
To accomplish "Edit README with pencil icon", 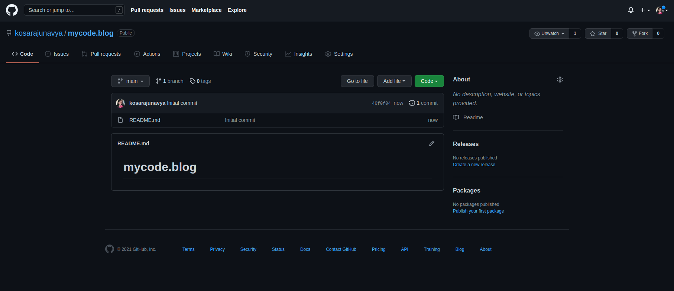I will [432, 143].
